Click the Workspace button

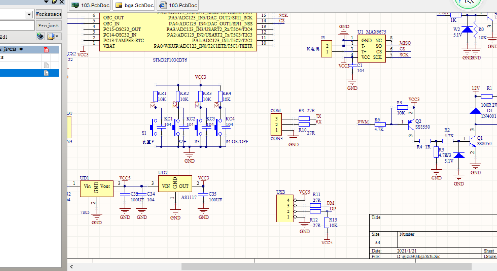[48, 14]
